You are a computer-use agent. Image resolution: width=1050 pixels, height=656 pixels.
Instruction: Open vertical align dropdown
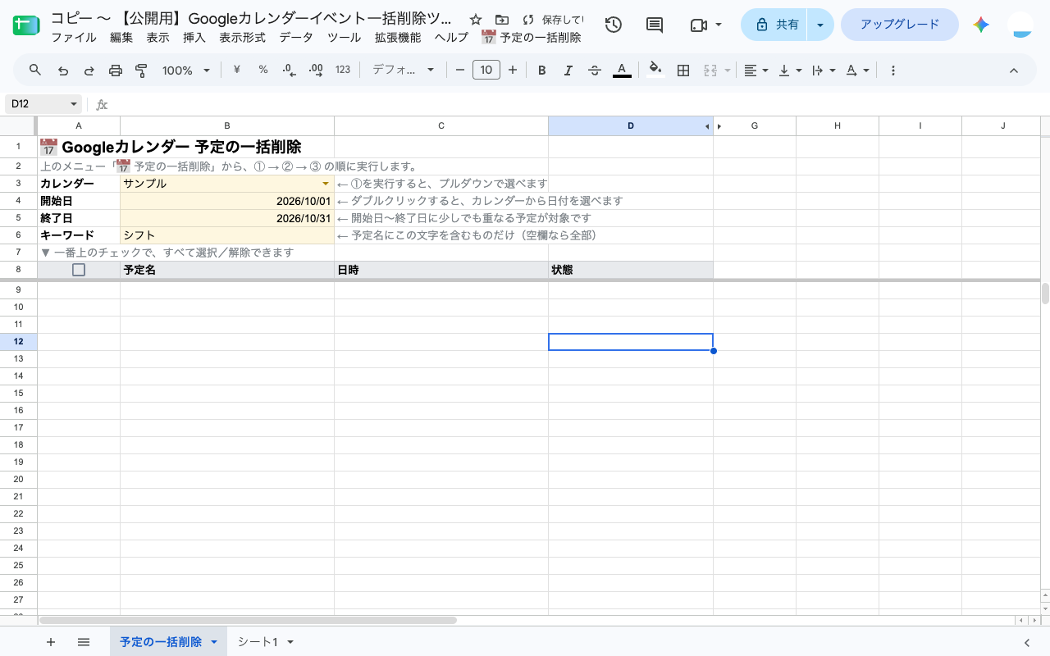click(790, 71)
